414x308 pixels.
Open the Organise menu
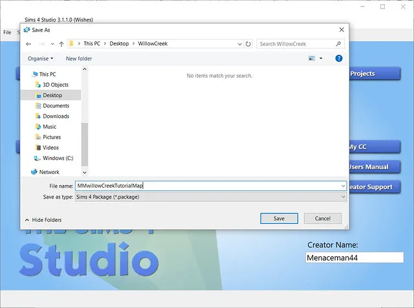[40, 59]
